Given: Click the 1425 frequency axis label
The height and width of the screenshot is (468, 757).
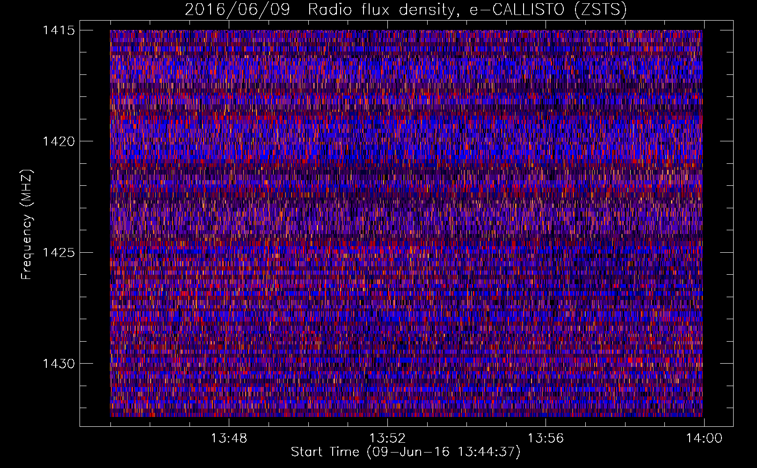Looking at the screenshot, I should click(58, 253).
